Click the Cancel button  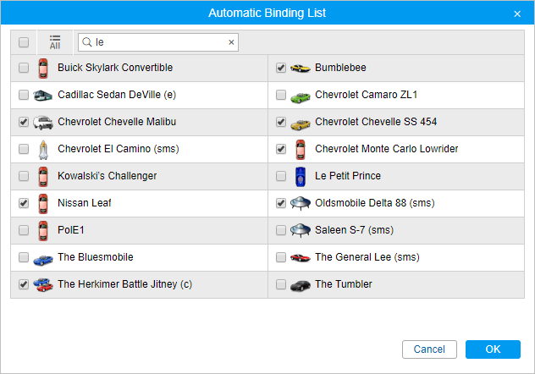tap(429, 349)
